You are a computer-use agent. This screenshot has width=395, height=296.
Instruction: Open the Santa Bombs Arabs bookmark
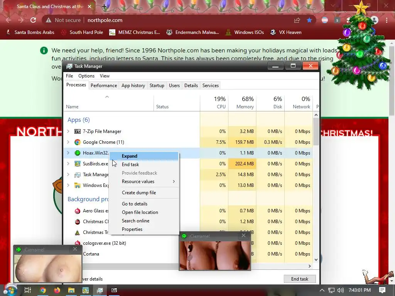pyautogui.click(x=30, y=32)
